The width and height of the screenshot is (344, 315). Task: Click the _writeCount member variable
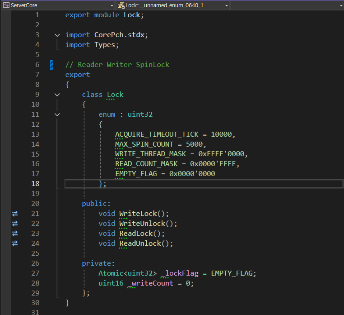[150, 283]
